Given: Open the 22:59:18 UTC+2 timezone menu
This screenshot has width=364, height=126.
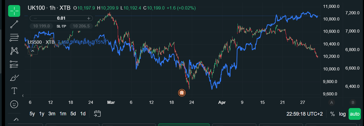Looking at the screenshot, I should (305, 114).
